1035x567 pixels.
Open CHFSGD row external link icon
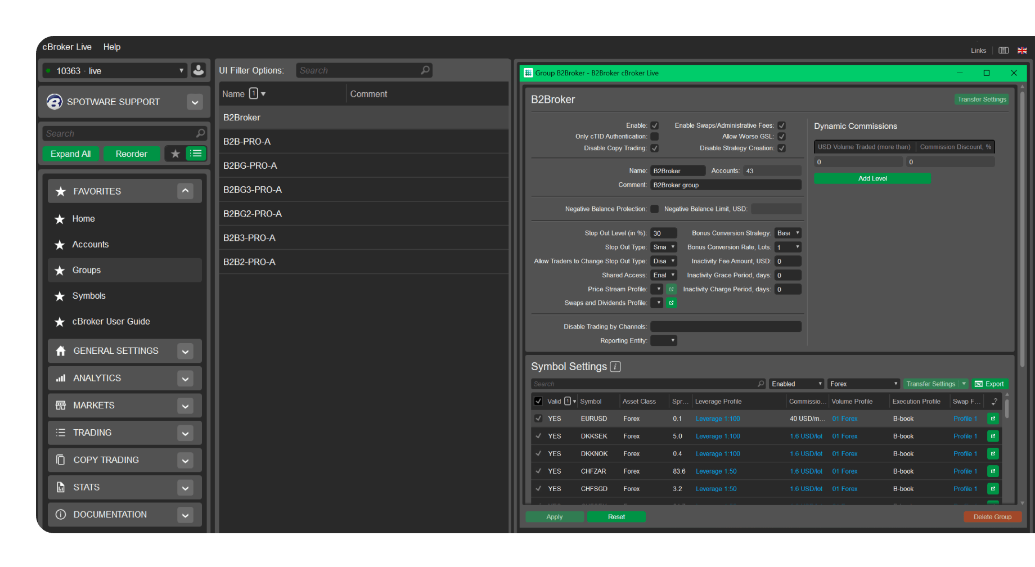pos(993,489)
